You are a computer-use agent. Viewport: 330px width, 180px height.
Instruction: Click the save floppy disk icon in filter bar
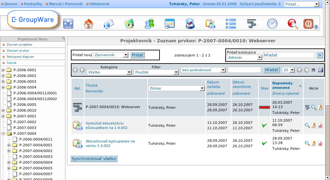tap(320, 70)
